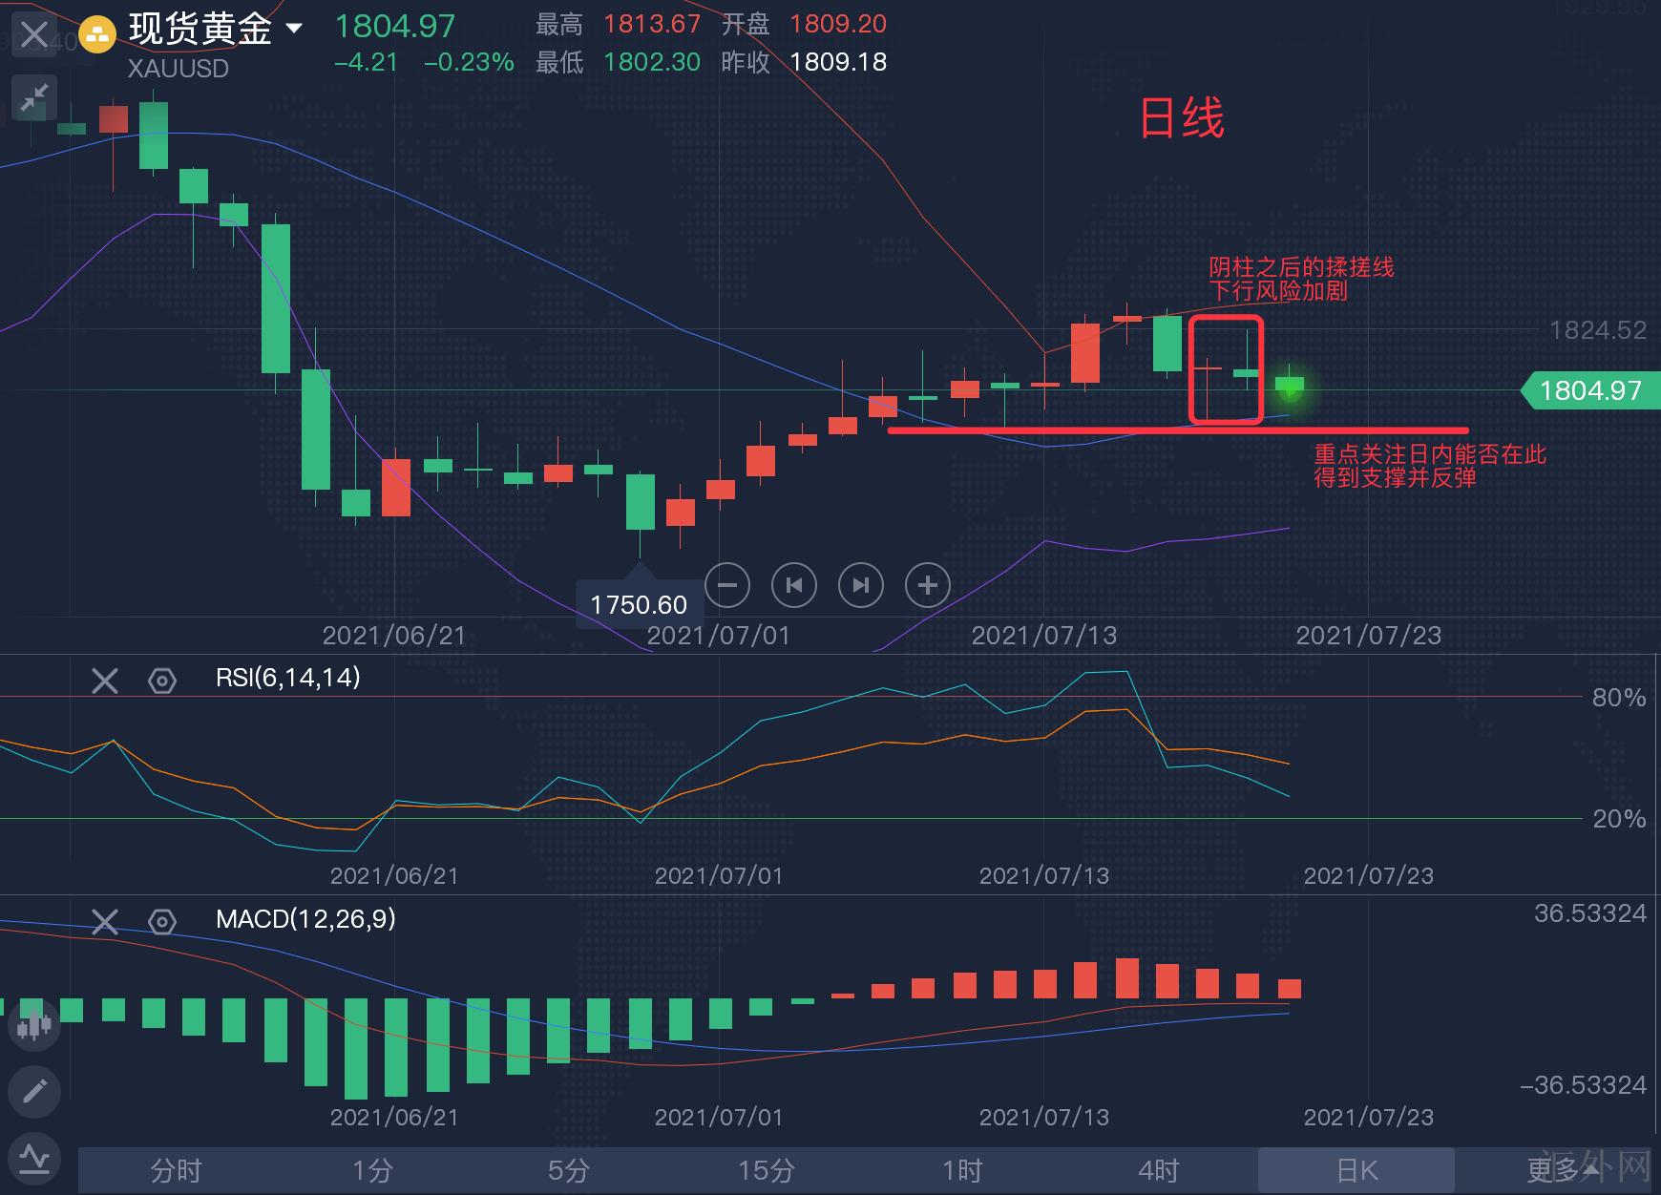Image resolution: width=1661 pixels, height=1195 pixels.
Task: Click the 2021/07/01 date on the main chart axis
Action: pyautogui.click(x=719, y=636)
